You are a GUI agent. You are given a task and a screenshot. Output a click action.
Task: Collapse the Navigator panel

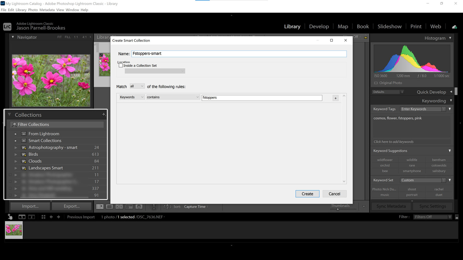click(x=13, y=37)
